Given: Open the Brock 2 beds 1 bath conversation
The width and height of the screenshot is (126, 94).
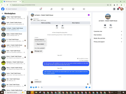Looking at the screenshot, I should [14, 57].
